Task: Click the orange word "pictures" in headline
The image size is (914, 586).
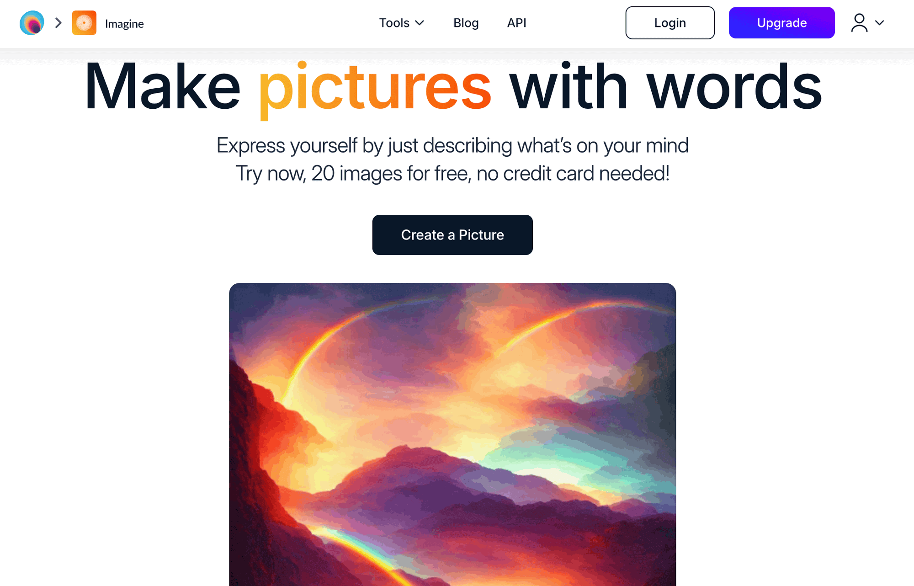Action: 375,89
